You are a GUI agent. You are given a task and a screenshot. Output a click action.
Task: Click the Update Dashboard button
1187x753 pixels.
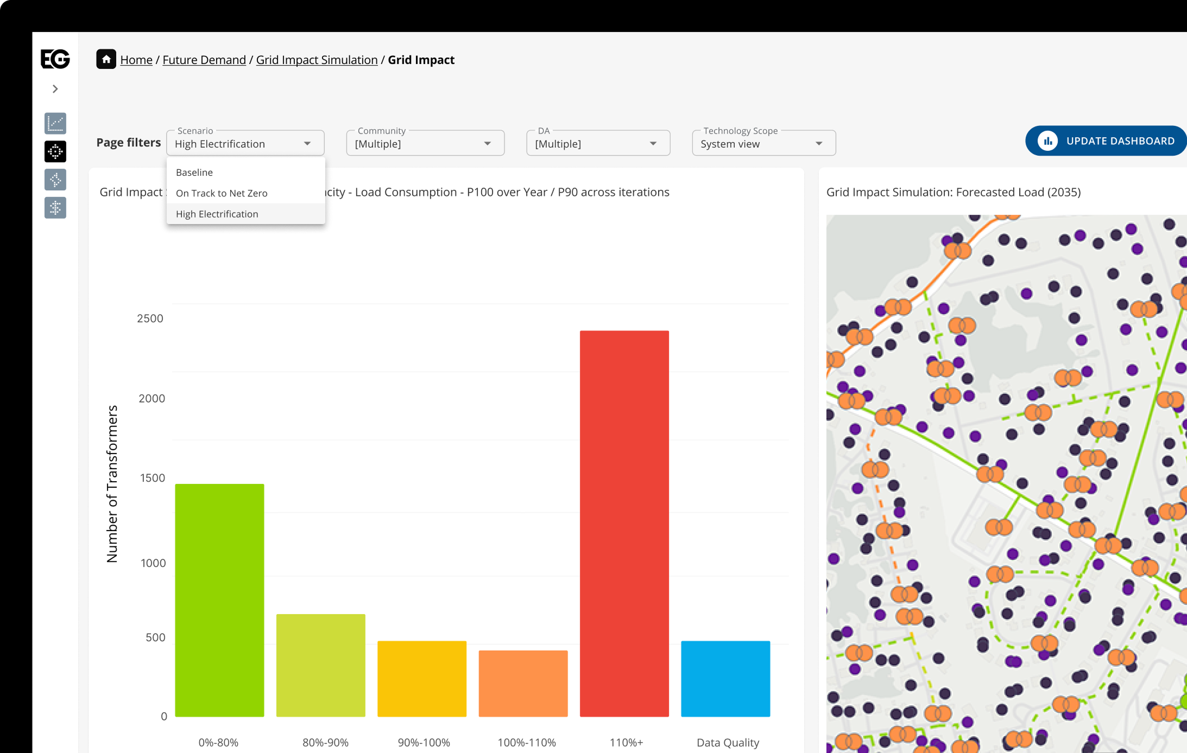(x=1106, y=141)
